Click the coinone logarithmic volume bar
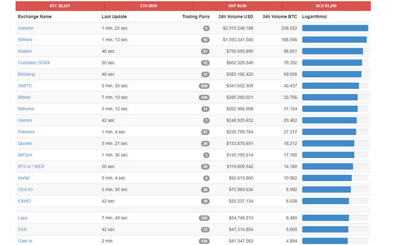 click(335, 28)
